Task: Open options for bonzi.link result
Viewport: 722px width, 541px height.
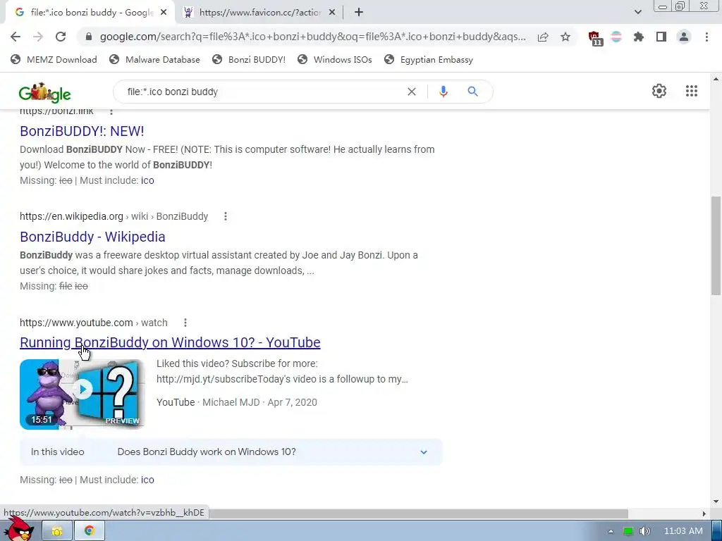Action: 111,111
